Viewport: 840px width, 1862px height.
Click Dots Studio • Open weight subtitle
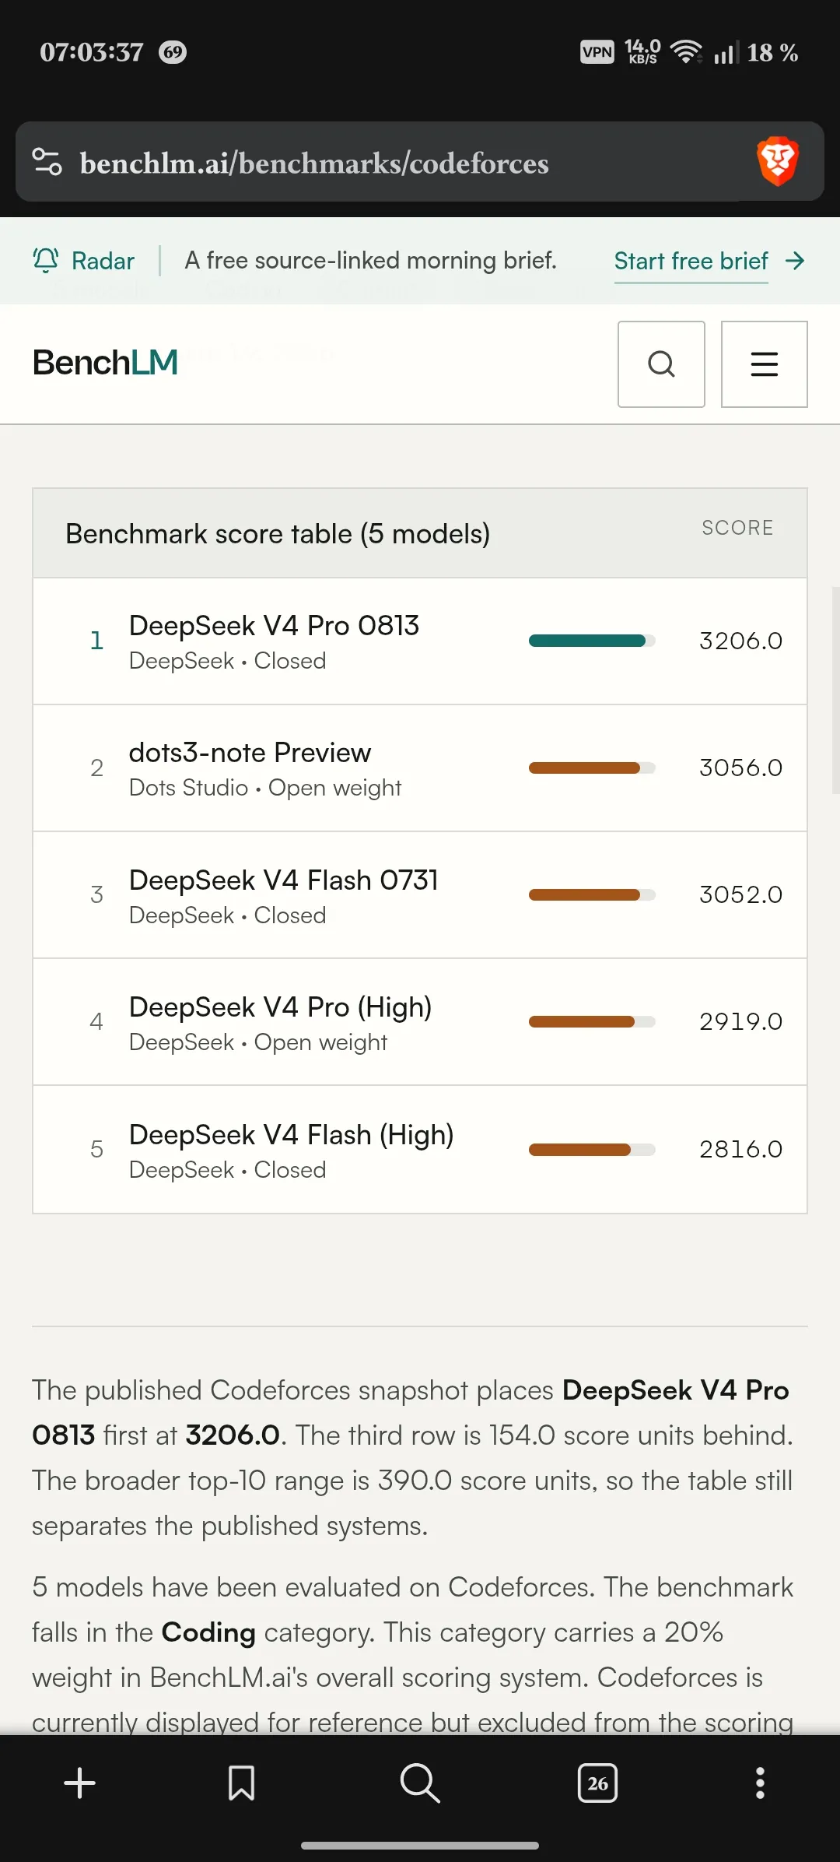click(265, 788)
